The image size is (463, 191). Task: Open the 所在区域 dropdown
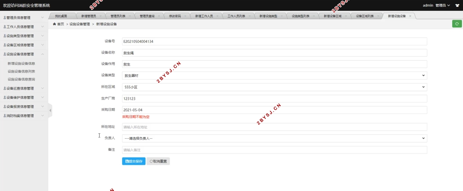click(x=274, y=87)
